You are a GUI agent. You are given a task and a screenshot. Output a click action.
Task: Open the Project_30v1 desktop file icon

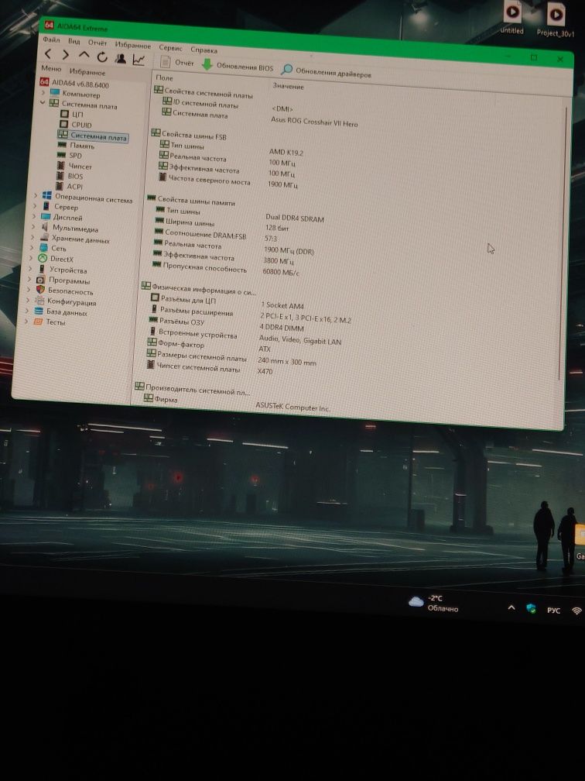(x=556, y=20)
